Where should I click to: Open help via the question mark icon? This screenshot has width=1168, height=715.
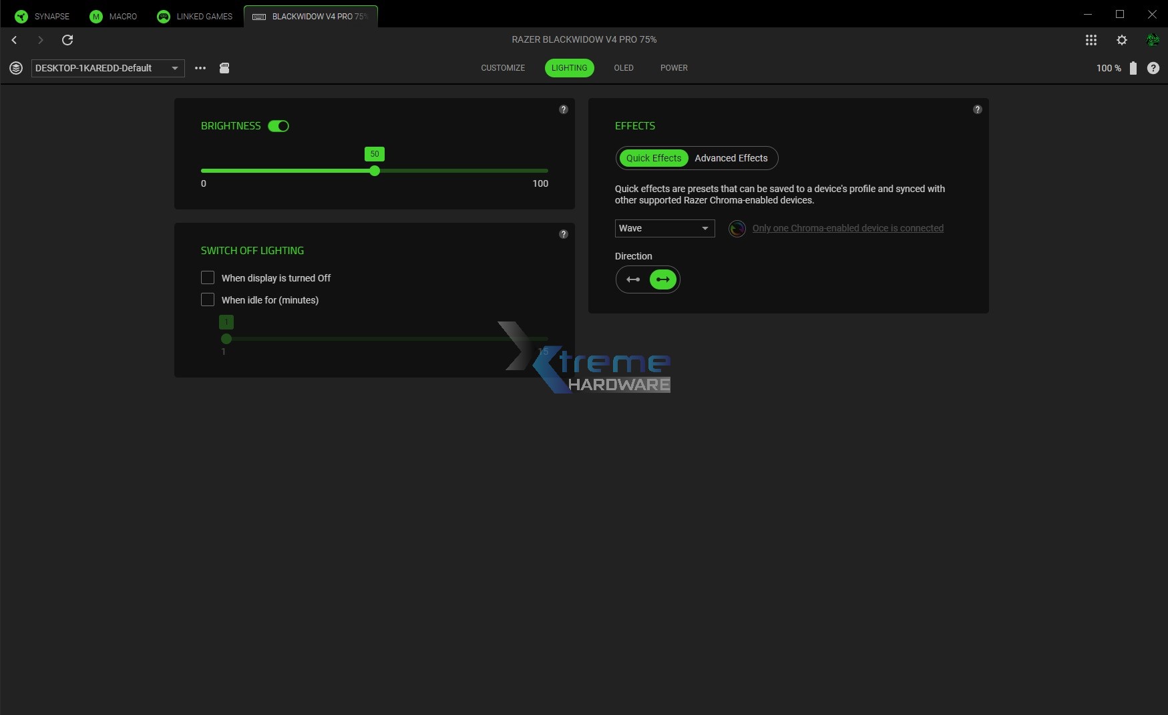point(1153,68)
